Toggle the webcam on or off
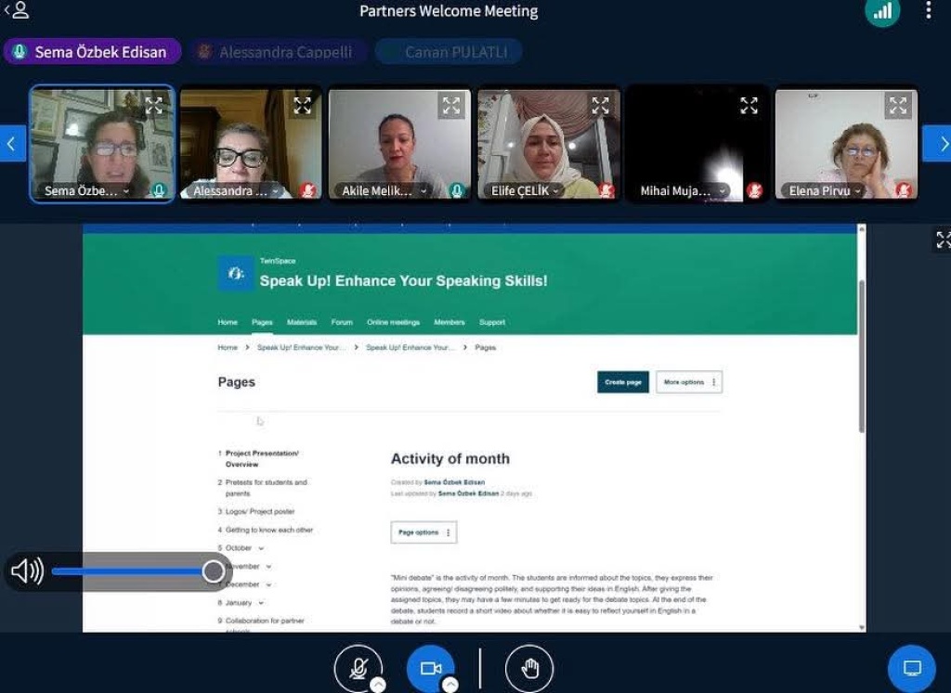The image size is (951, 693). tap(430, 669)
